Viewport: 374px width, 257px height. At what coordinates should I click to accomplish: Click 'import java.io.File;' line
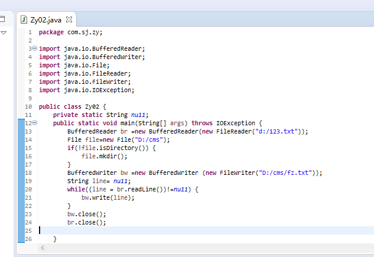click(x=74, y=66)
